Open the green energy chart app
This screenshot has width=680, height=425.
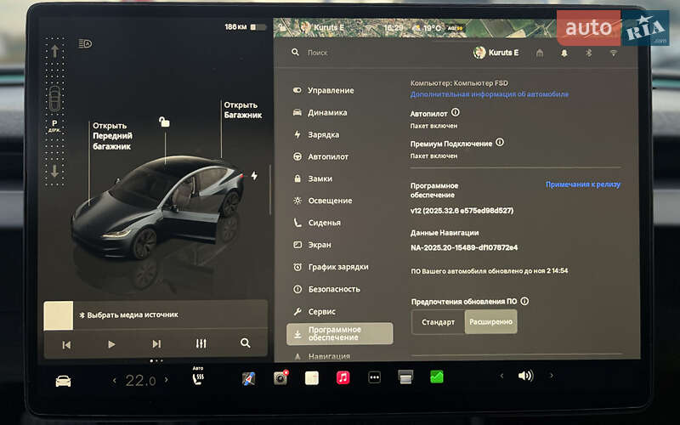coord(437,377)
